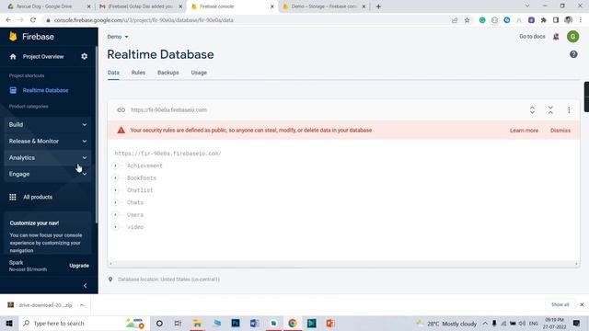Click Learn more in warning banner

coord(524,131)
